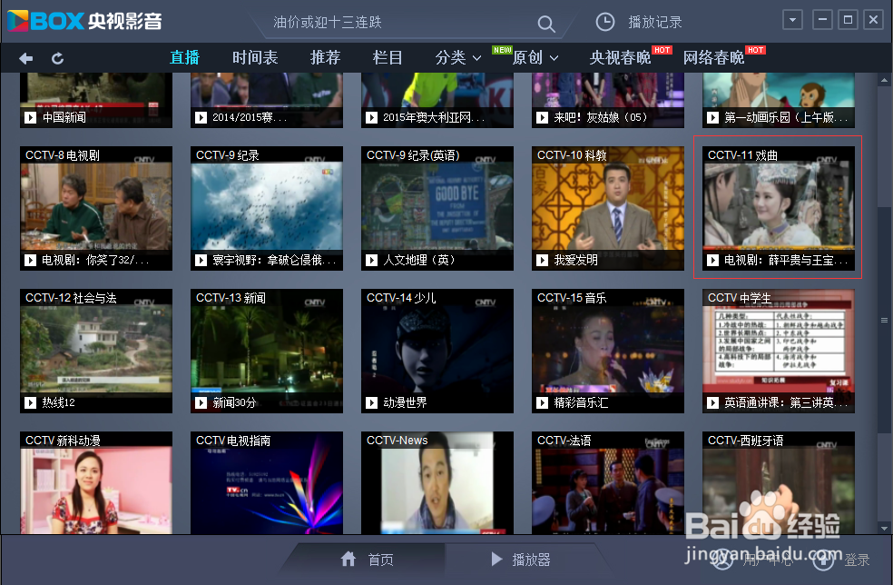
Task: Go to 首页 home button
Action: coord(368,560)
